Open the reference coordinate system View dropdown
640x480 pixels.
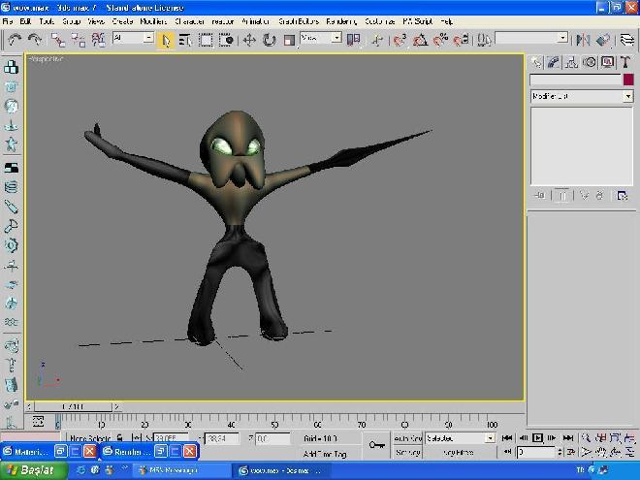pos(321,39)
